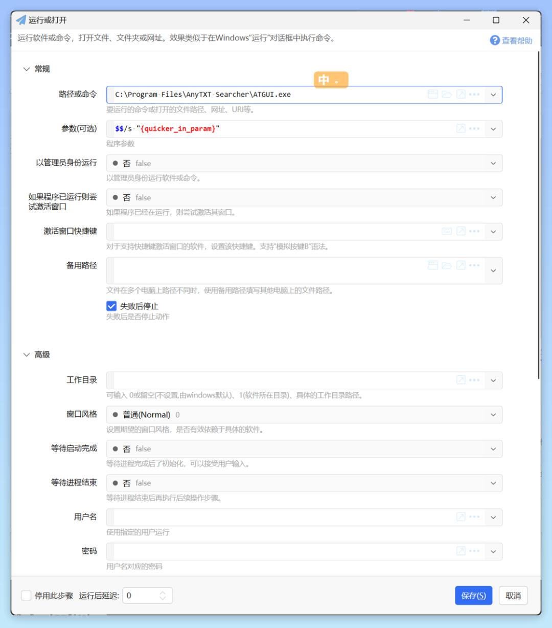Click the three-dots icon in 用户名 field

(474, 517)
